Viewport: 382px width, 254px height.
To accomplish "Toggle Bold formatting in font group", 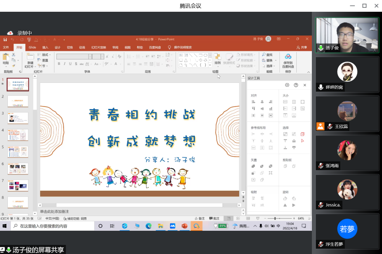I will [59, 64].
